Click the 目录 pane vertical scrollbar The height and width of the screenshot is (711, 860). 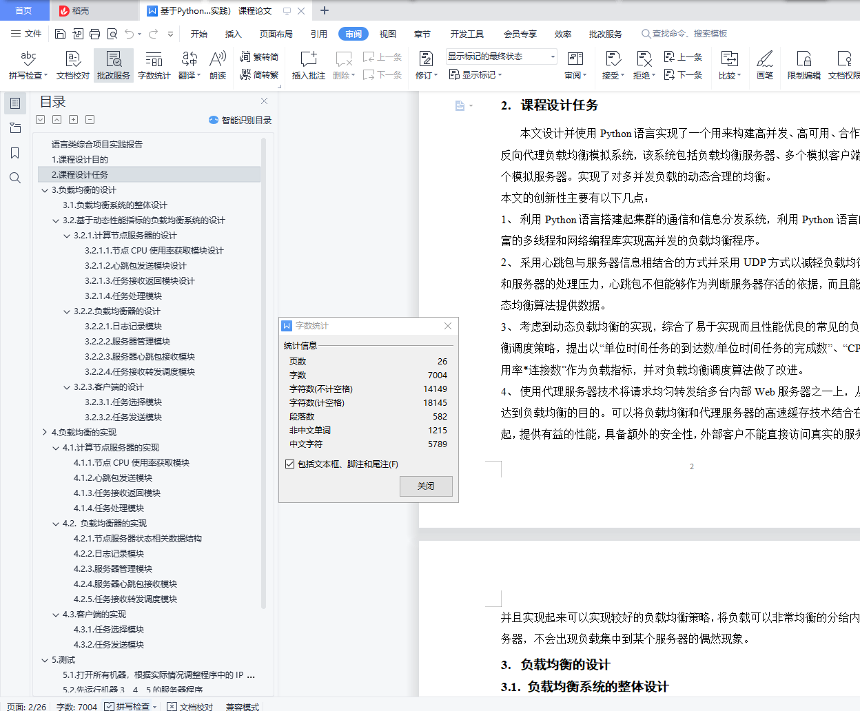click(x=264, y=373)
